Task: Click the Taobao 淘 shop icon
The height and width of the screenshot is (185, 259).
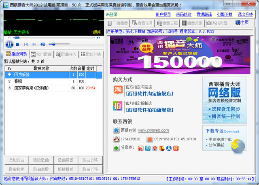Action: (117, 90)
